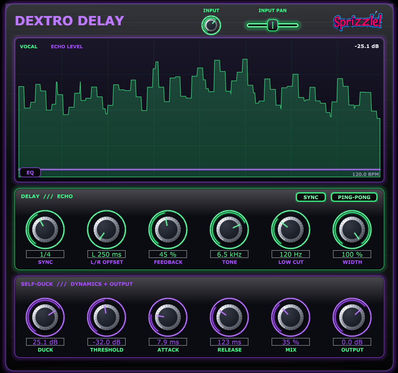The width and height of the screenshot is (398, 373).
Task: Click the Sprizzle! logo
Action: [357, 21]
